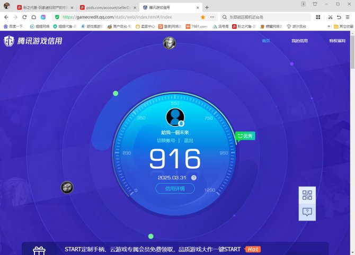Open the feedback help chat icon
The width and height of the screenshot is (355, 255).
coord(307,212)
